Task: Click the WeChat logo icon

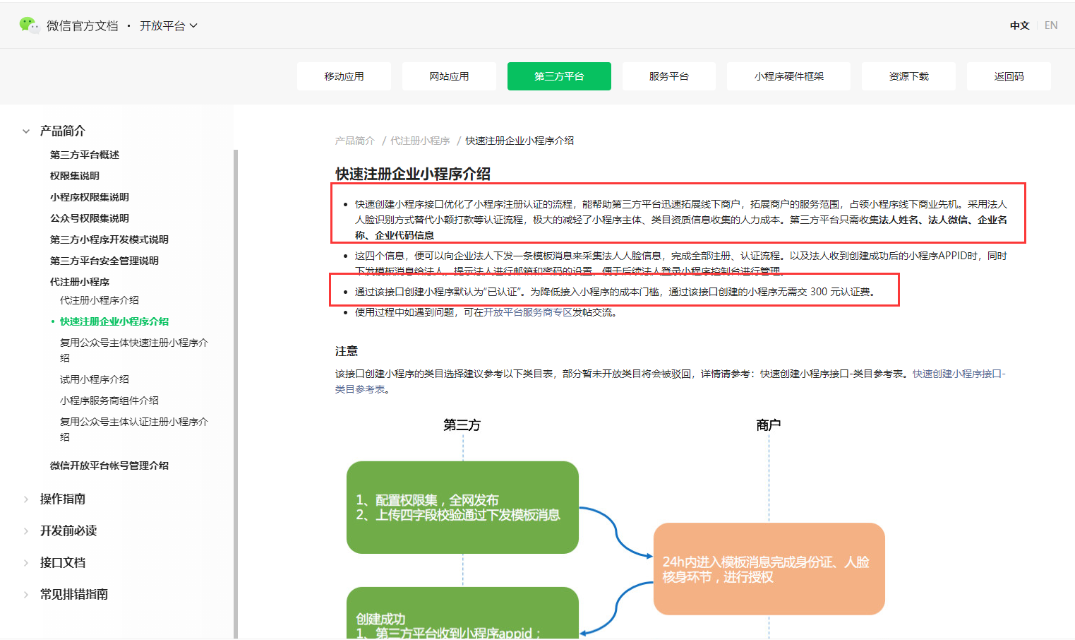Action: [30, 25]
